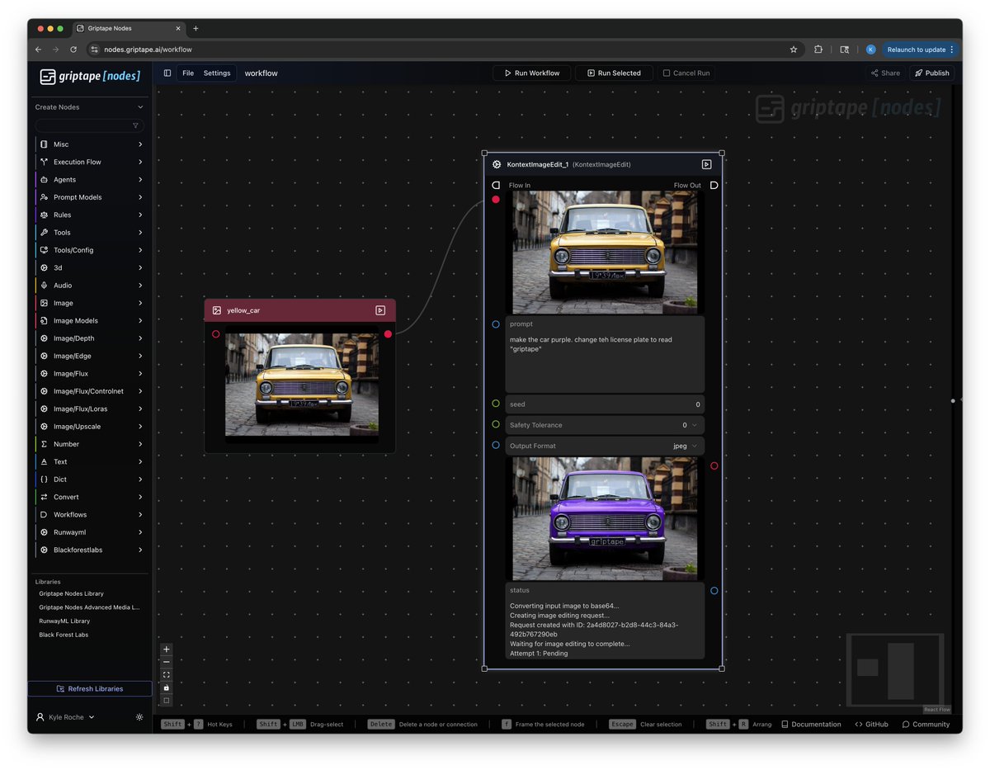Click the green seed input port
This screenshot has height=770, width=990.
[496, 404]
